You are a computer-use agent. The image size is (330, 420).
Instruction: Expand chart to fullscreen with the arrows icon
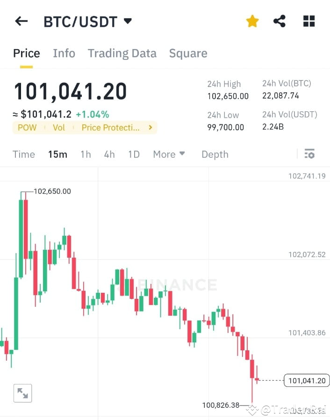point(22,393)
